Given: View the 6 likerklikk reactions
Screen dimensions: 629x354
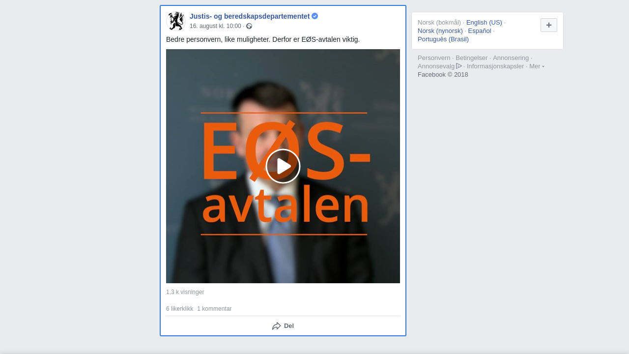Looking at the screenshot, I should coord(179,309).
